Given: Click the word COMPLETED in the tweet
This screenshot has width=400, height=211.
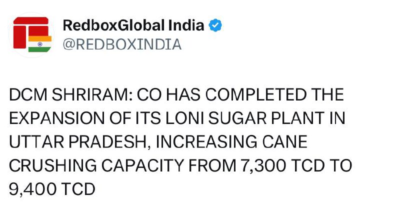Looking at the screenshot, I should (x=256, y=94).
